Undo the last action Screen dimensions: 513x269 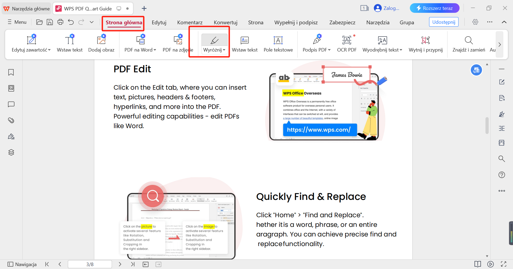[x=71, y=22]
